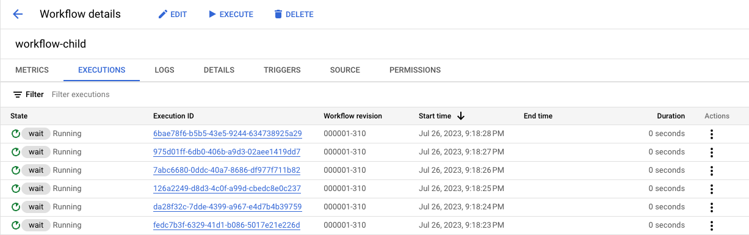Click the State column header

[x=19, y=116]
